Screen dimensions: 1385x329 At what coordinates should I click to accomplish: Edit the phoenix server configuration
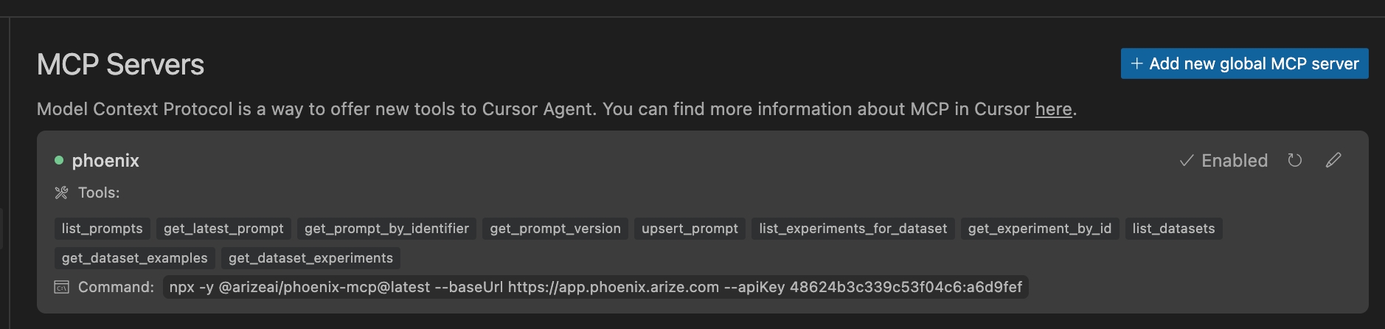tap(1333, 160)
